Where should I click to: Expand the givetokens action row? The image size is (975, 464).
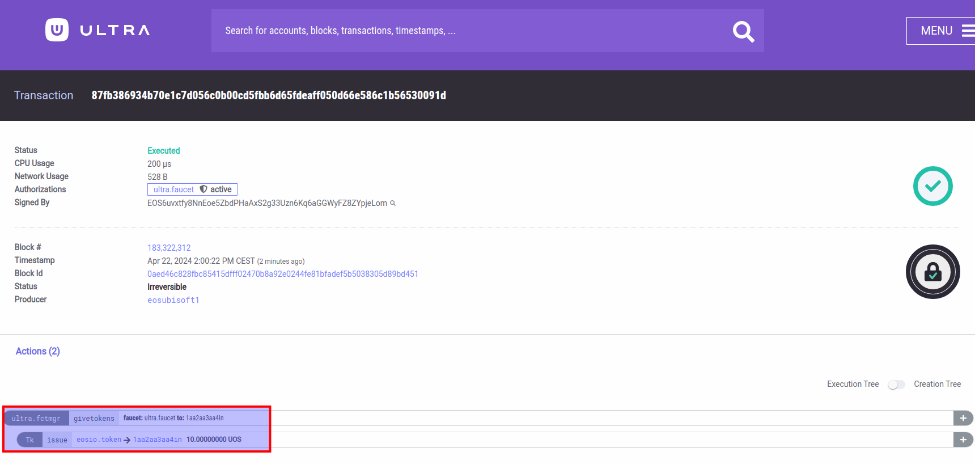pos(963,418)
